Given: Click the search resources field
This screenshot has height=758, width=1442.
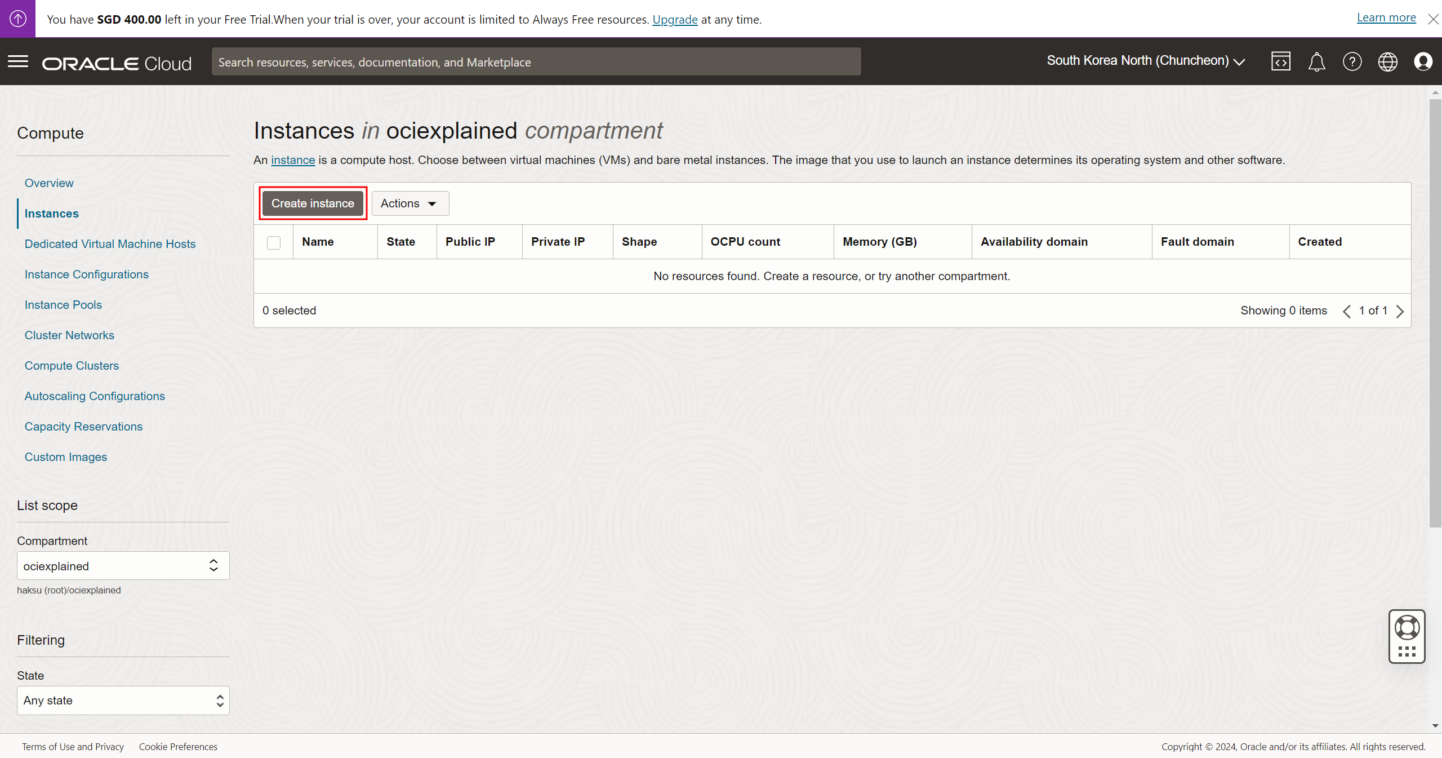Looking at the screenshot, I should 536,62.
